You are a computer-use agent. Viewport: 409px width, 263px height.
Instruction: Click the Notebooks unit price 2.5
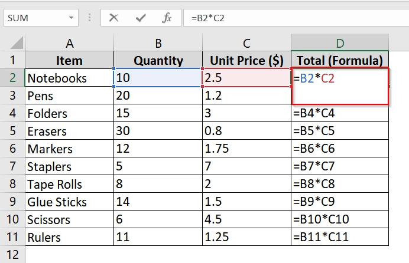coord(246,78)
